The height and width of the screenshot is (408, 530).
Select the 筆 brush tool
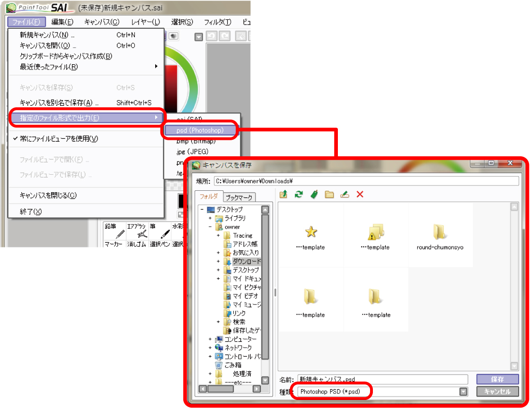159,230
